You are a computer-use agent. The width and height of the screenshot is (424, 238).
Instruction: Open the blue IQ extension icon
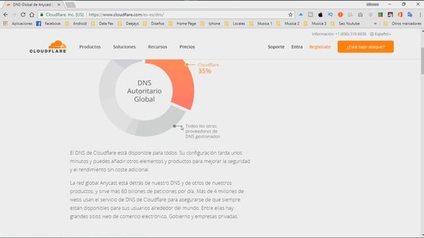pos(330,15)
